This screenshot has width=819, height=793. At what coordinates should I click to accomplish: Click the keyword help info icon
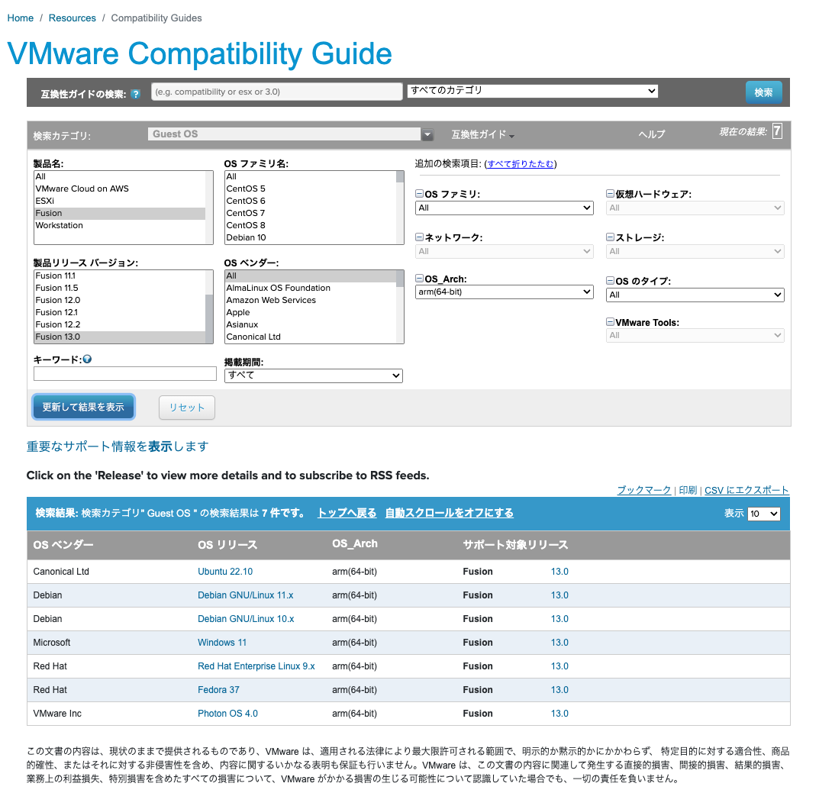tap(88, 359)
